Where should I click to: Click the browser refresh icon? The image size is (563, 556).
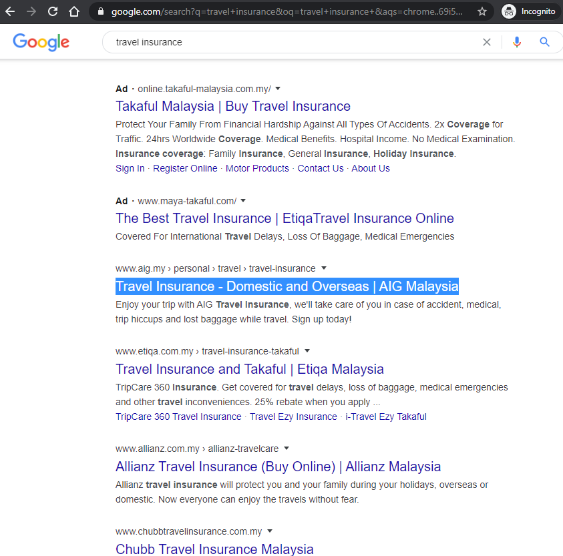click(x=51, y=11)
